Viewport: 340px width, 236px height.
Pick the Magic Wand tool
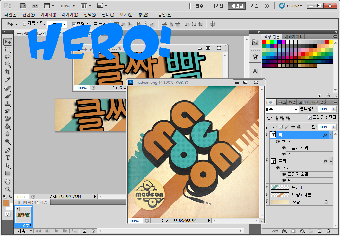coord(8,64)
